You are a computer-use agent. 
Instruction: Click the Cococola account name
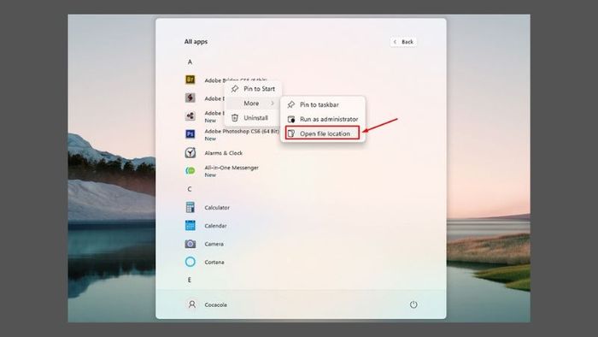tap(215, 305)
